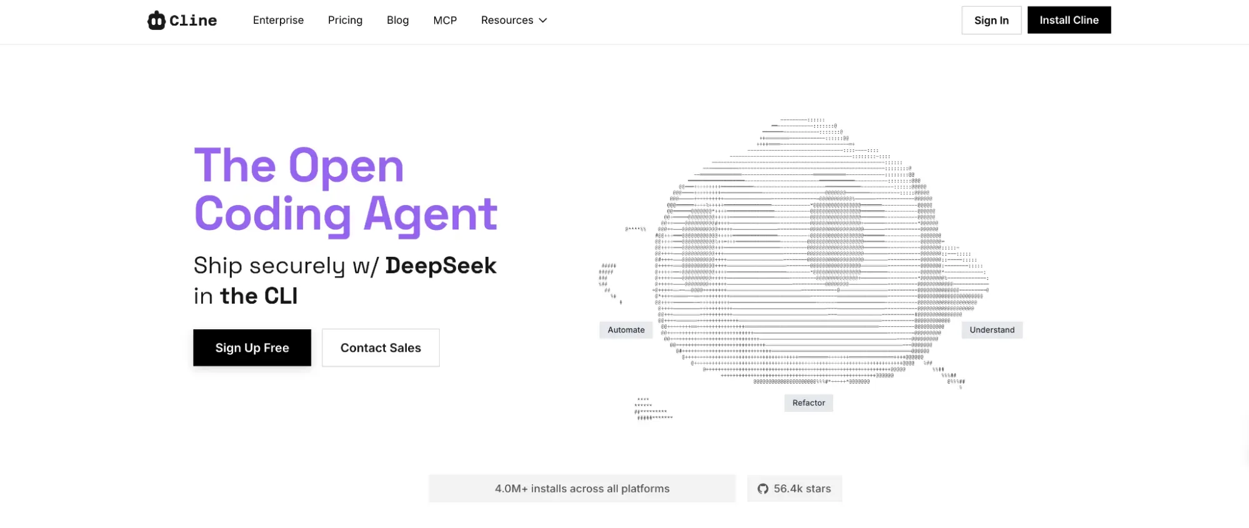Click the GitHub icon beside 56.4k stars
The width and height of the screenshot is (1249, 528).
coord(763,489)
